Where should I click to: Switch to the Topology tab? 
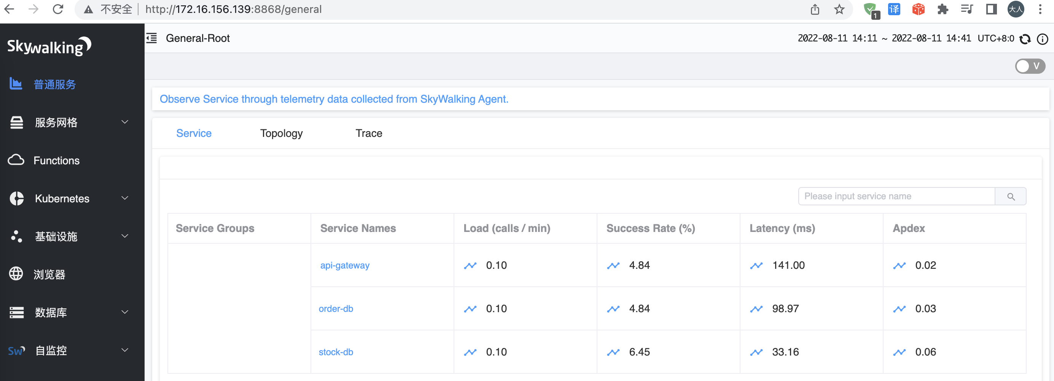point(282,133)
